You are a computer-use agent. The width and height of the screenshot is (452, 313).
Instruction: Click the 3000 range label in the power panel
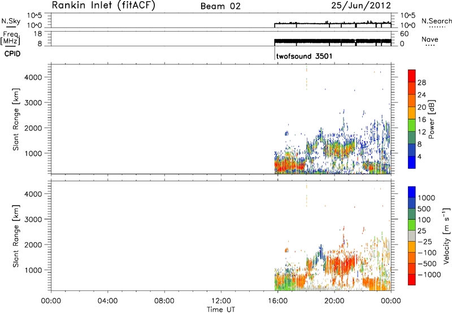pos(33,103)
